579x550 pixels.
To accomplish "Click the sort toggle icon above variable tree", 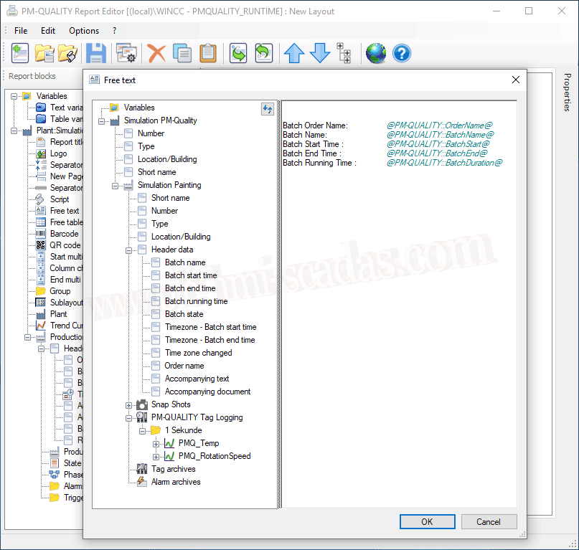I will [268, 108].
